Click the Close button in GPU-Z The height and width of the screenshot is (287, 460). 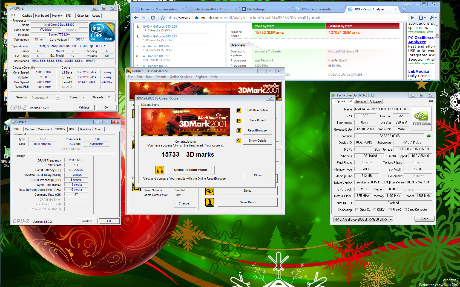[424, 219]
